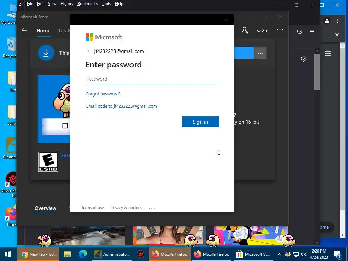The width and height of the screenshot is (348, 261).
Task: Show hidden system tray icons
Action: 279,254
